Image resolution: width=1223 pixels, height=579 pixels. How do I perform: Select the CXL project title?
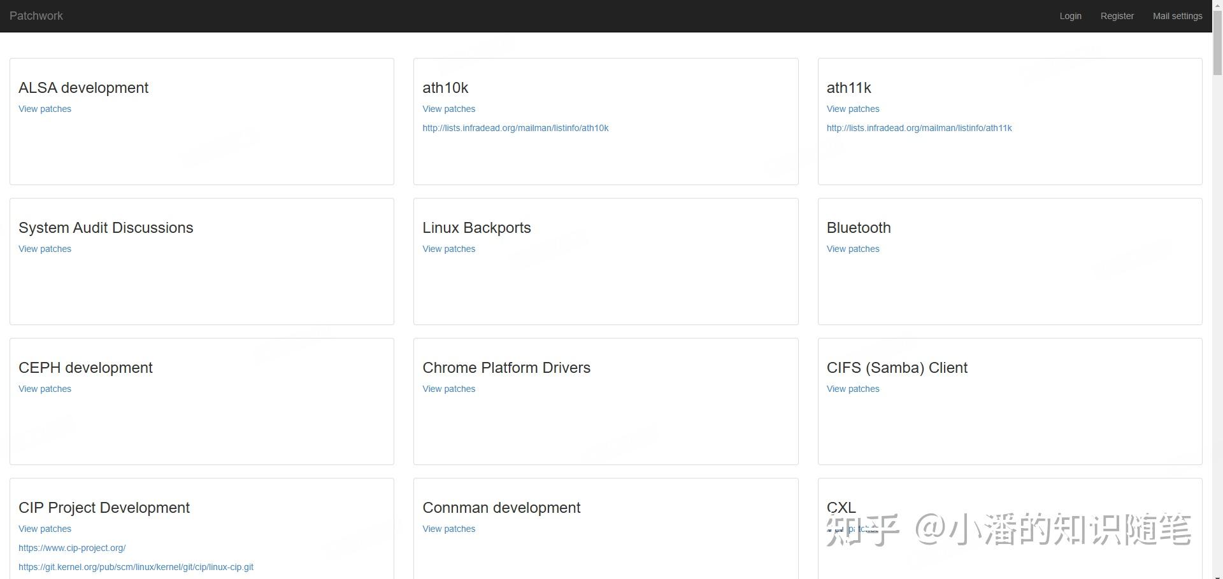pyautogui.click(x=841, y=508)
